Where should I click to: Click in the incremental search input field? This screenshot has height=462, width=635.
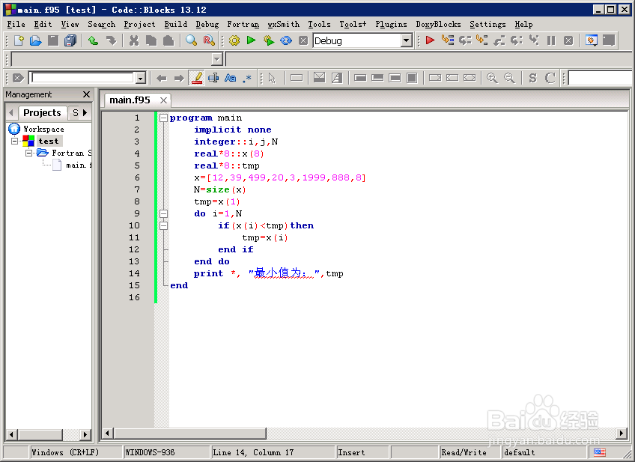pyautogui.click(x=83, y=78)
